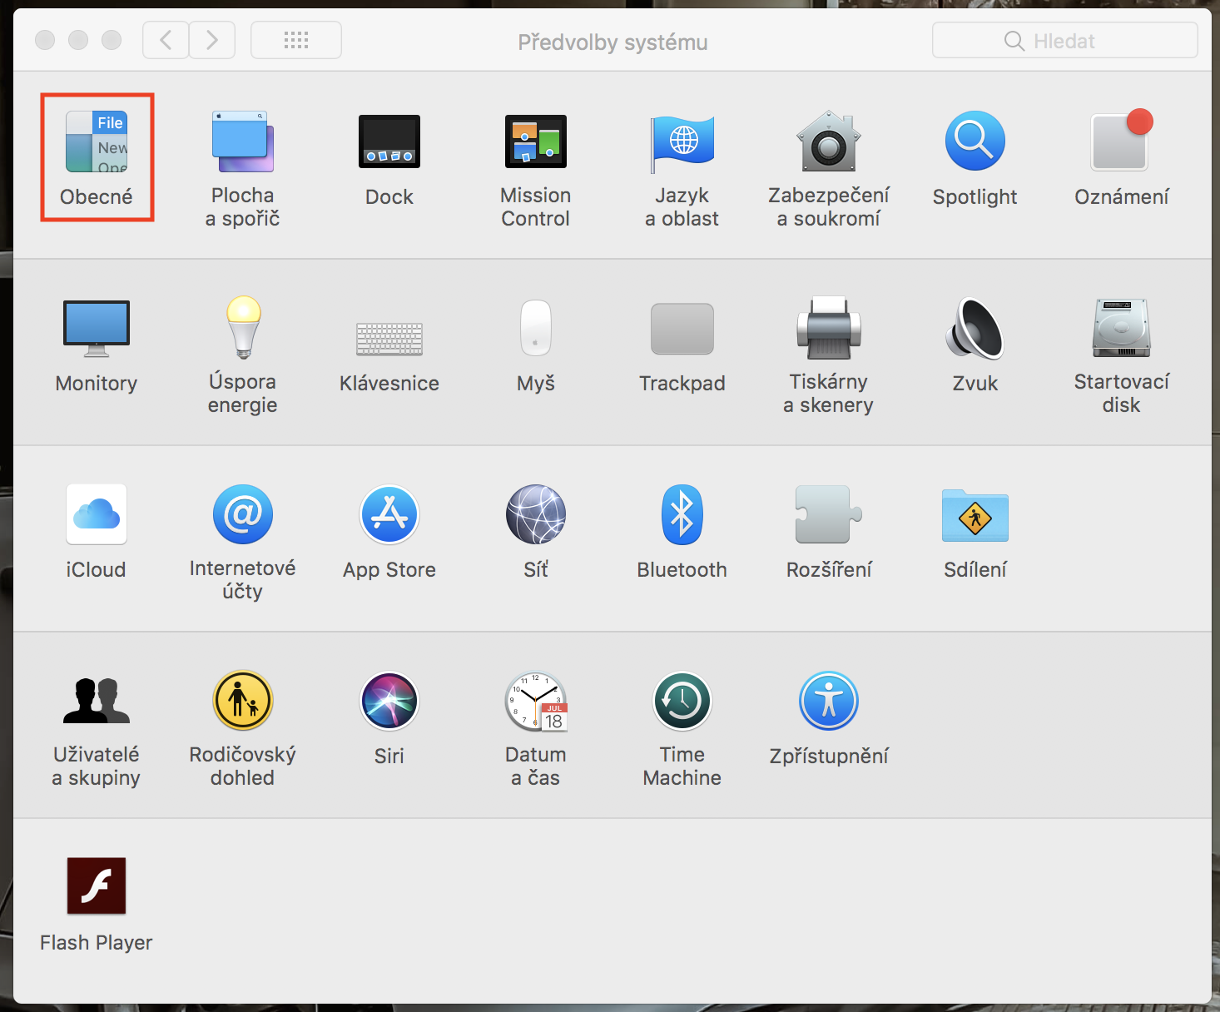Focus the Hledat search field
1220x1012 pixels.
[x=1065, y=40]
